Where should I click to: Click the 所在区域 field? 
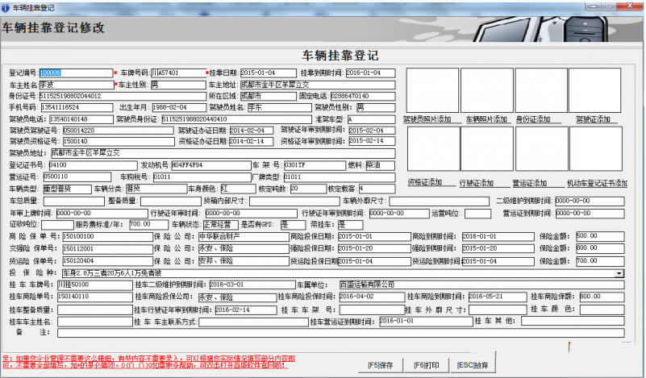click(x=268, y=97)
